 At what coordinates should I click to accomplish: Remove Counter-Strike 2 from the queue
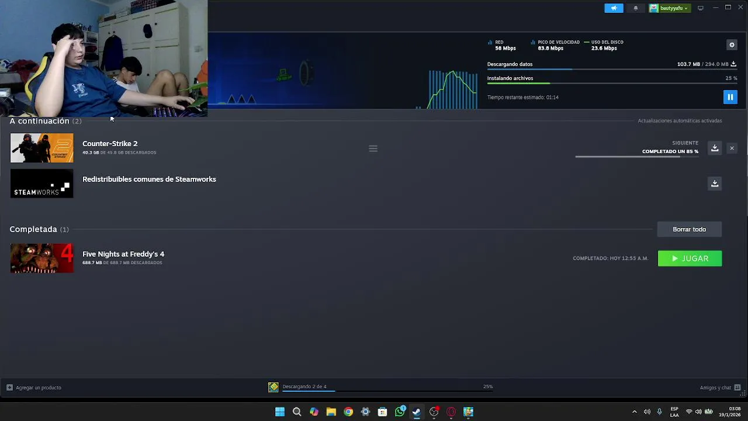[x=732, y=149]
